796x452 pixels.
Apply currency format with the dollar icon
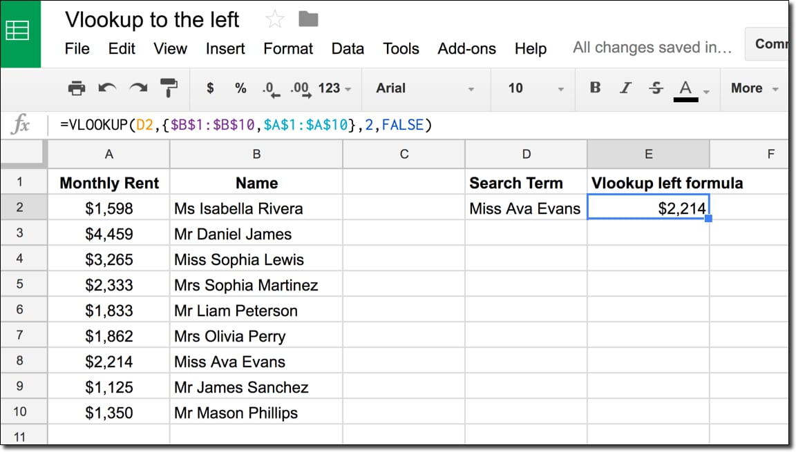[210, 88]
